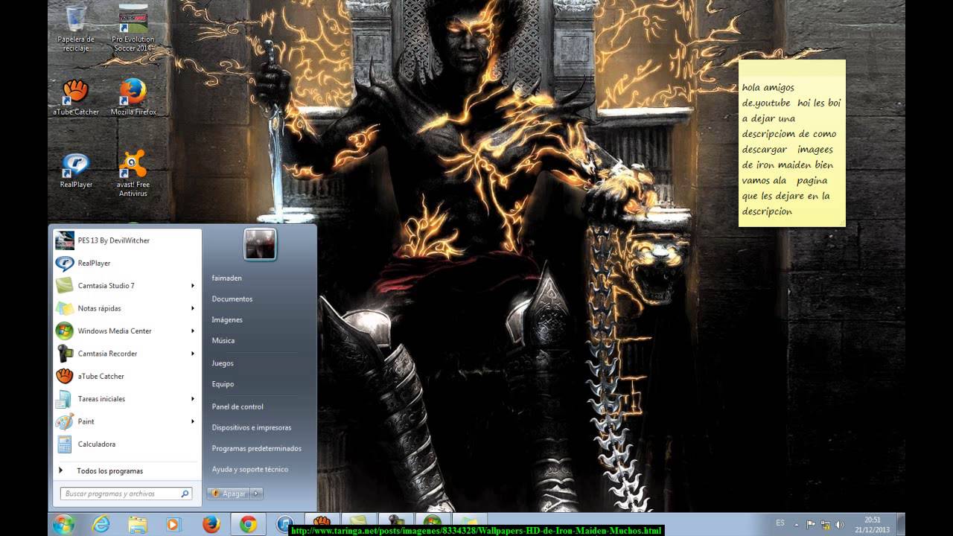Open Dispositivos e impresoras from Start menu
Screen dimensions: 953x536
pos(251,427)
